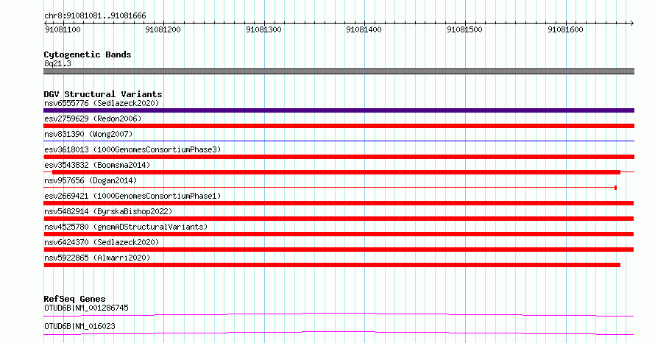The image size is (655, 343).
Task: Click the red esv3618013 variant bar
Action: (x=339, y=157)
